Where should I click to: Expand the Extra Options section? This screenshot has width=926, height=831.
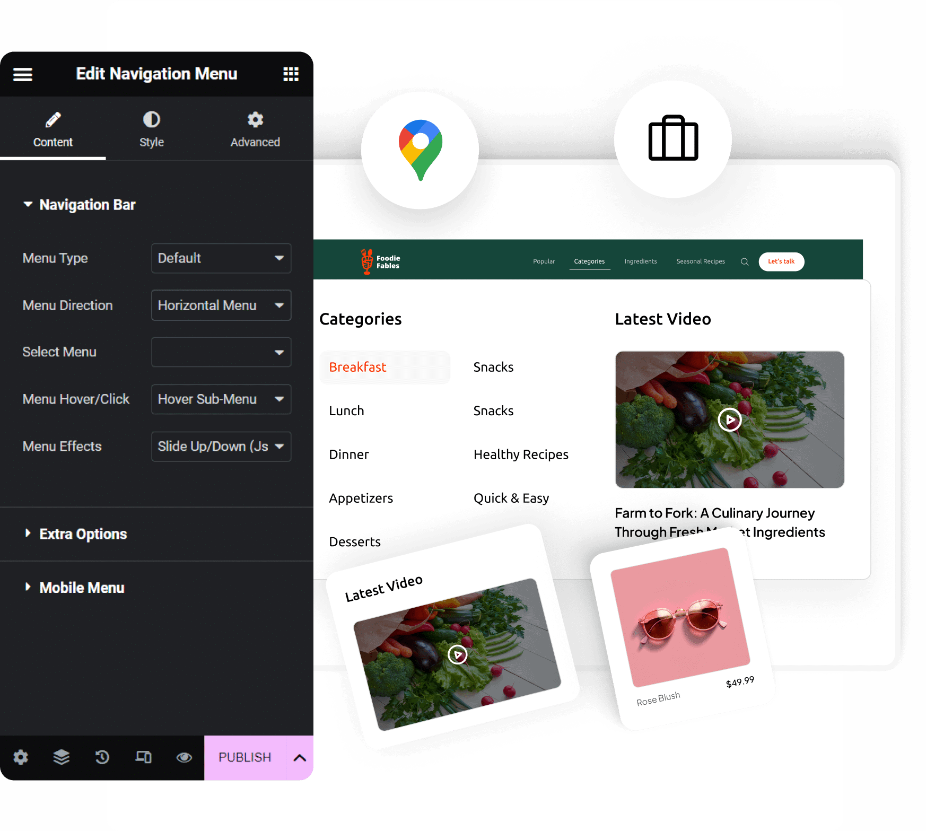[x=83, y=534]
